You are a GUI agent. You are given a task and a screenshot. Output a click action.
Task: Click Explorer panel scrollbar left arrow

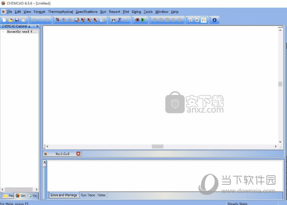pyautogui.click(x=2, y=190)
